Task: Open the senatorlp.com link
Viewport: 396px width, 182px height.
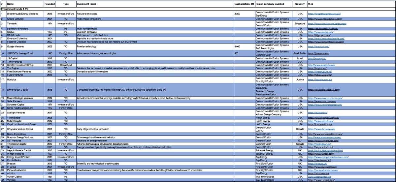Action: click(x=322, y=65)
